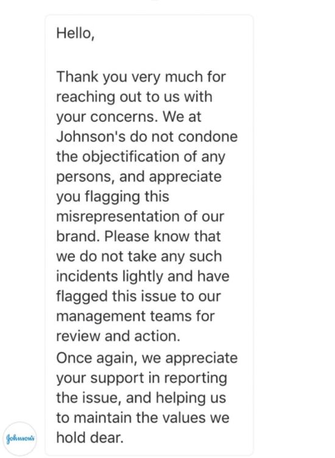The height and width of the screenshot is (458, 335).
Task: Select the final "hold dear." line
Action: click(x=90, y=437)
